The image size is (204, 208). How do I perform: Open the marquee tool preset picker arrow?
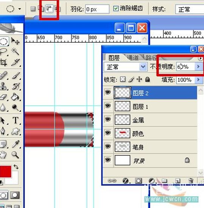tap(20, 9)
